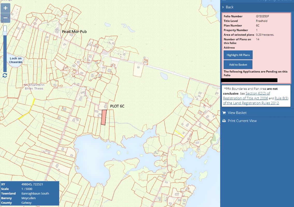Add the folio to basket
Viewport: 294px width, 207px height.
point(238,65)
